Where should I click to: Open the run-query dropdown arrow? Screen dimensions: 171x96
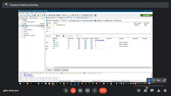(x=67, y=15)
